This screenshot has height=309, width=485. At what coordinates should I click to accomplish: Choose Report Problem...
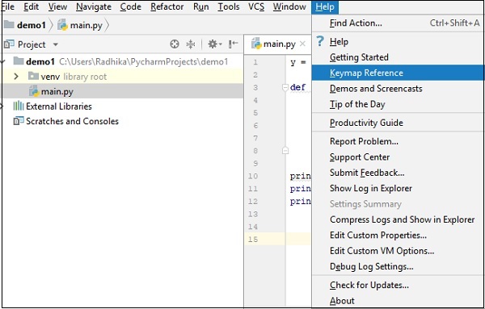398,141
